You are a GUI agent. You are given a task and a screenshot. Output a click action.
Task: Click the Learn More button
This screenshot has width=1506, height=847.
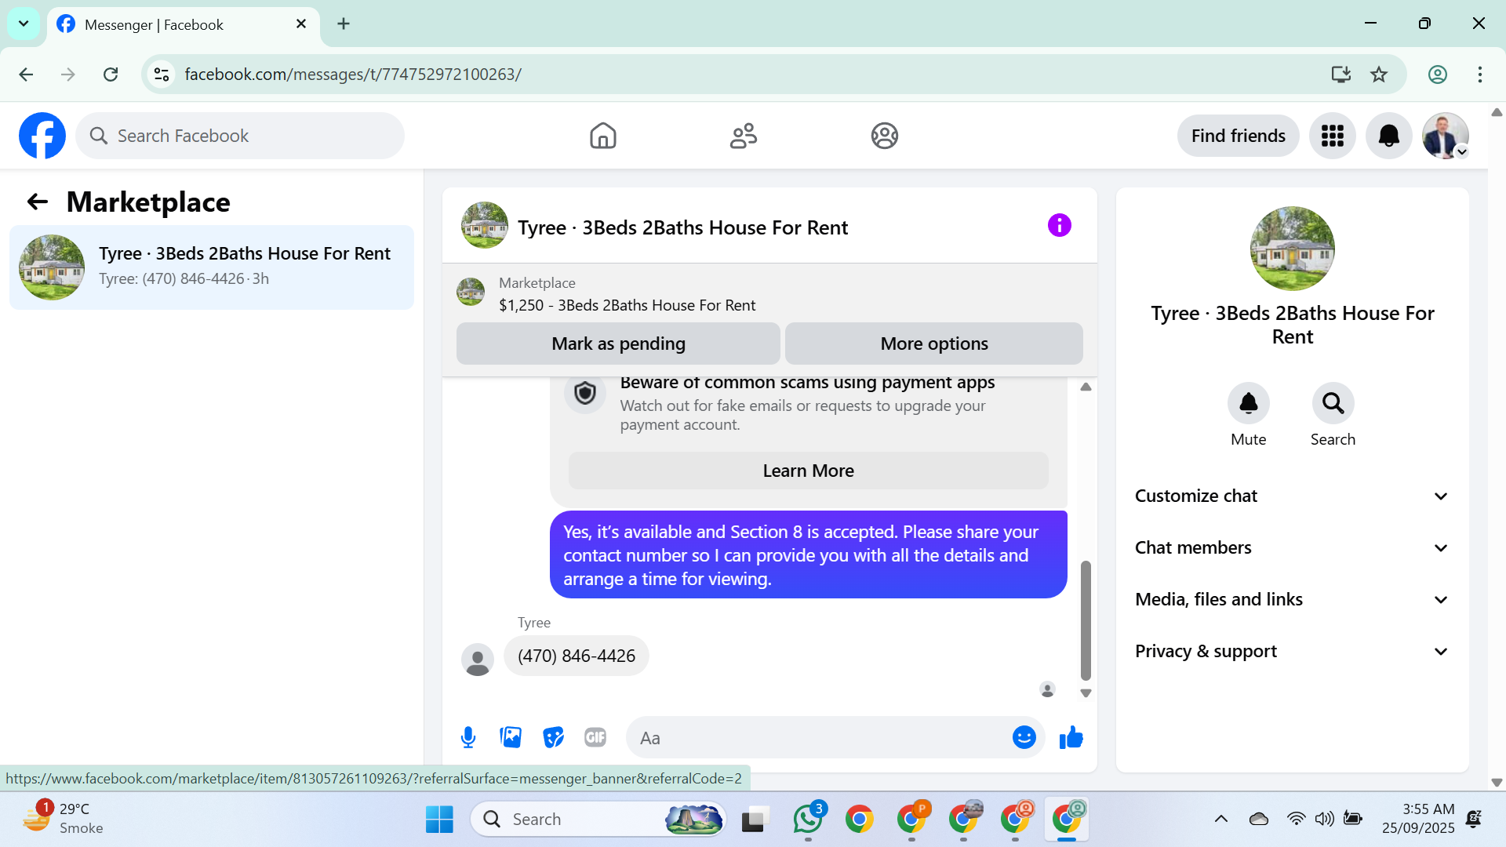[808, 471]
